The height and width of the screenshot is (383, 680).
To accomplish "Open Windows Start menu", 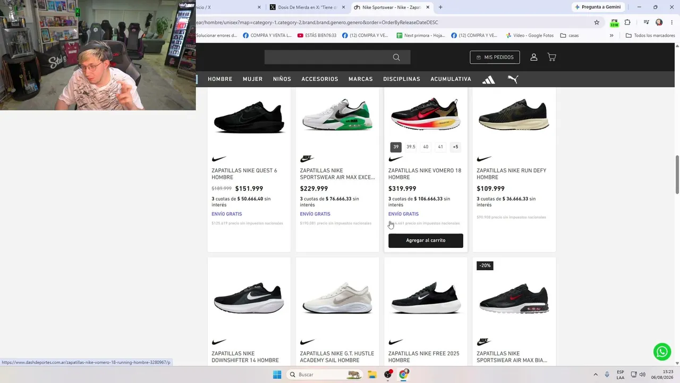I will point(277,374).
